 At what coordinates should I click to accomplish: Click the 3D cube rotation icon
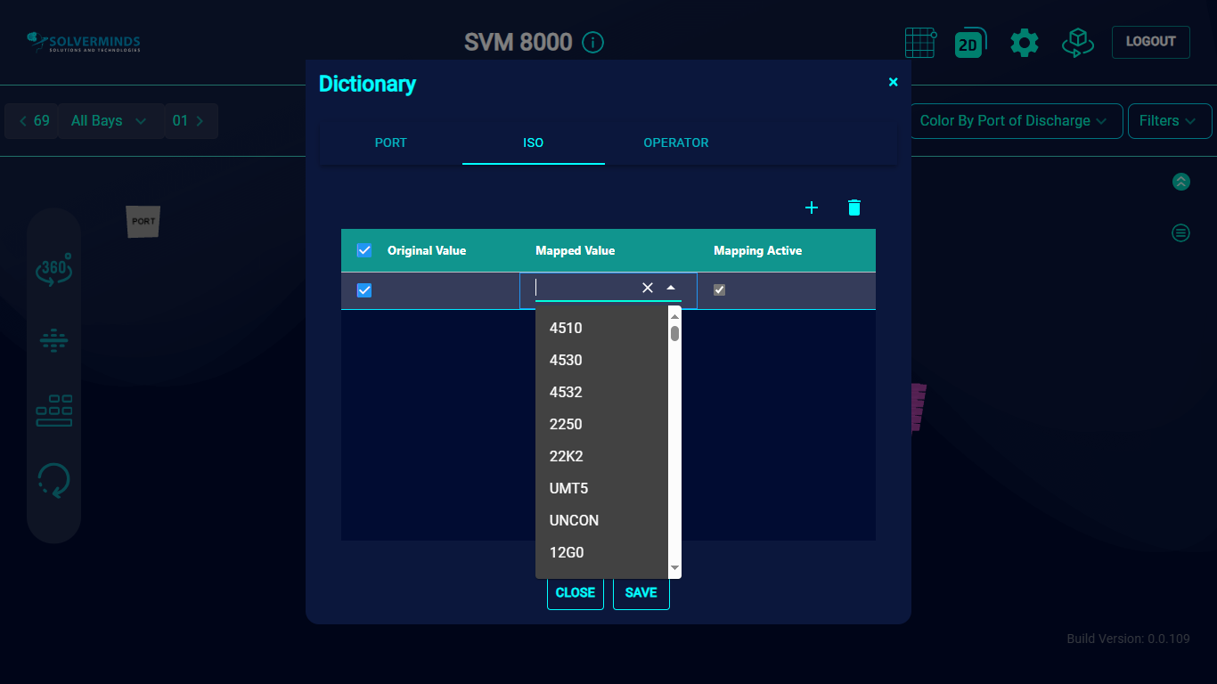click(x=1077, y=42)
